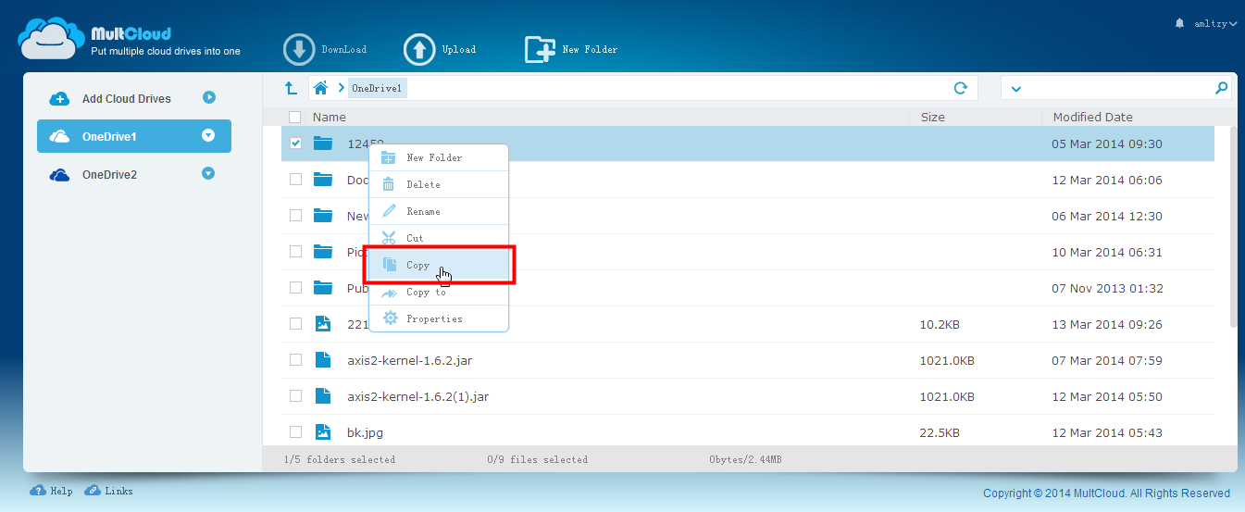The height and width of the screenshot is (512, 1245).
Task: Choose Properties in context menu
Action: pyautogui.click(x=439, y=318)
